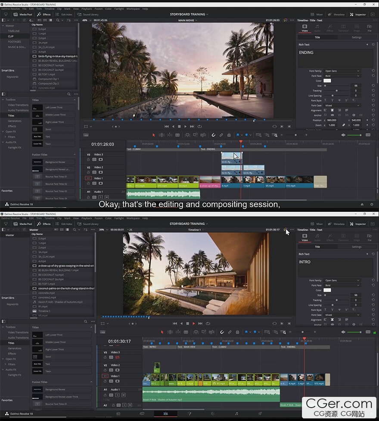Image resolution: width=379 pixels, height=421 pixels.
Task: Open the Media page icon in bottom window
Action: (118, 414)
